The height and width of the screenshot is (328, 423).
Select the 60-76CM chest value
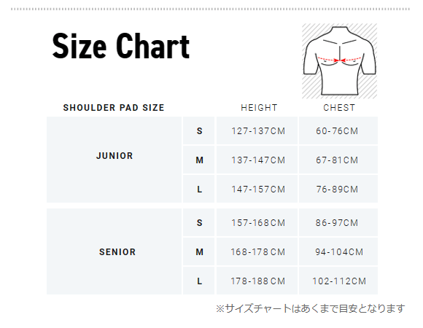click(337, 131)
